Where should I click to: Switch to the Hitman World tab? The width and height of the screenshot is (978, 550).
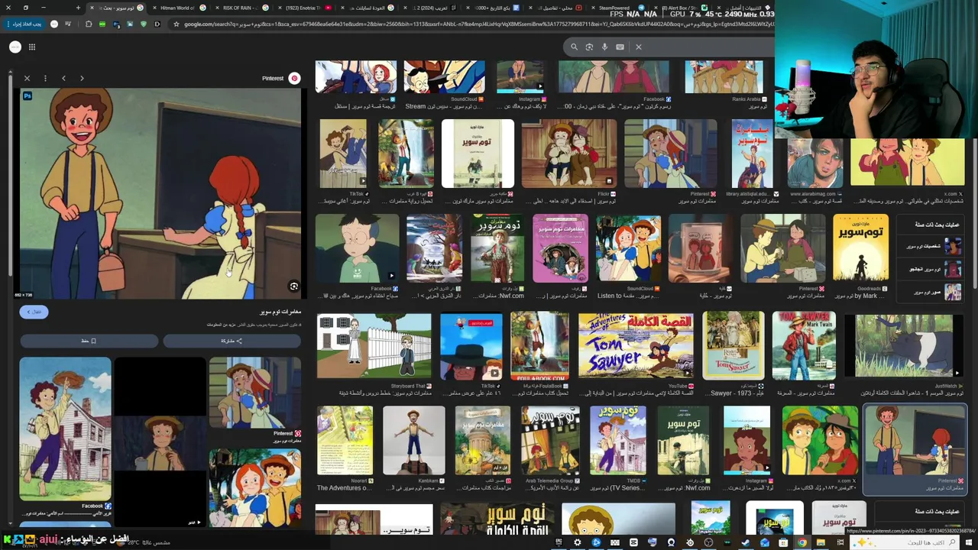pos(177,8)
